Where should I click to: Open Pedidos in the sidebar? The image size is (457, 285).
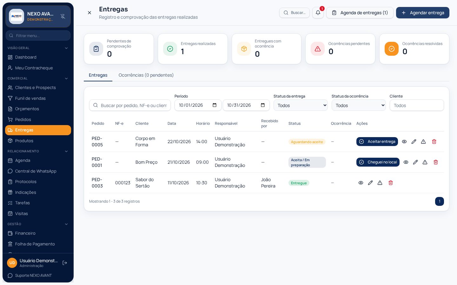38,119
